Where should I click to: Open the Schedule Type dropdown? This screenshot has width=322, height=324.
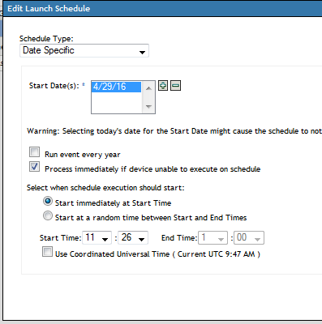[84, 51]
